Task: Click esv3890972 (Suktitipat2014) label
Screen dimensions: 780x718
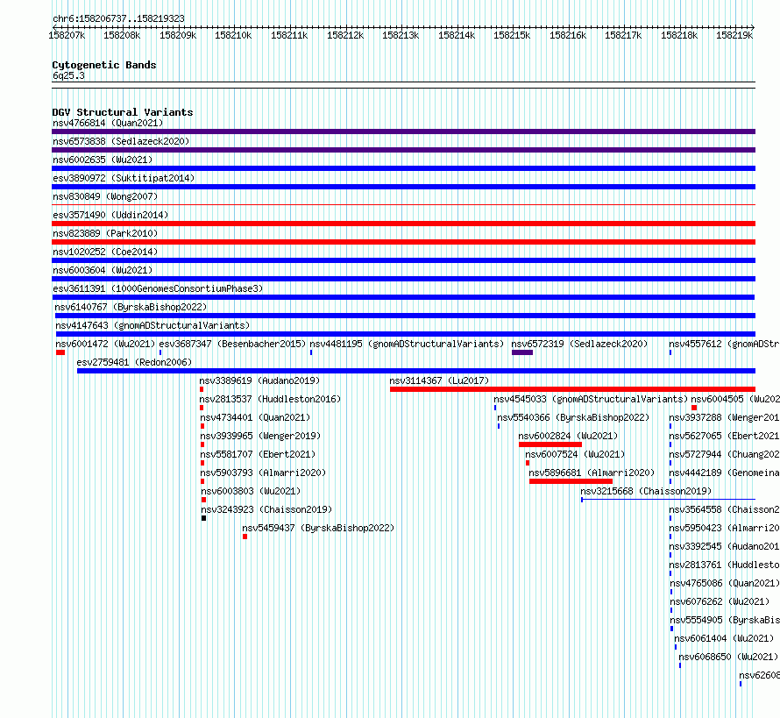Action: coord(124,178)
